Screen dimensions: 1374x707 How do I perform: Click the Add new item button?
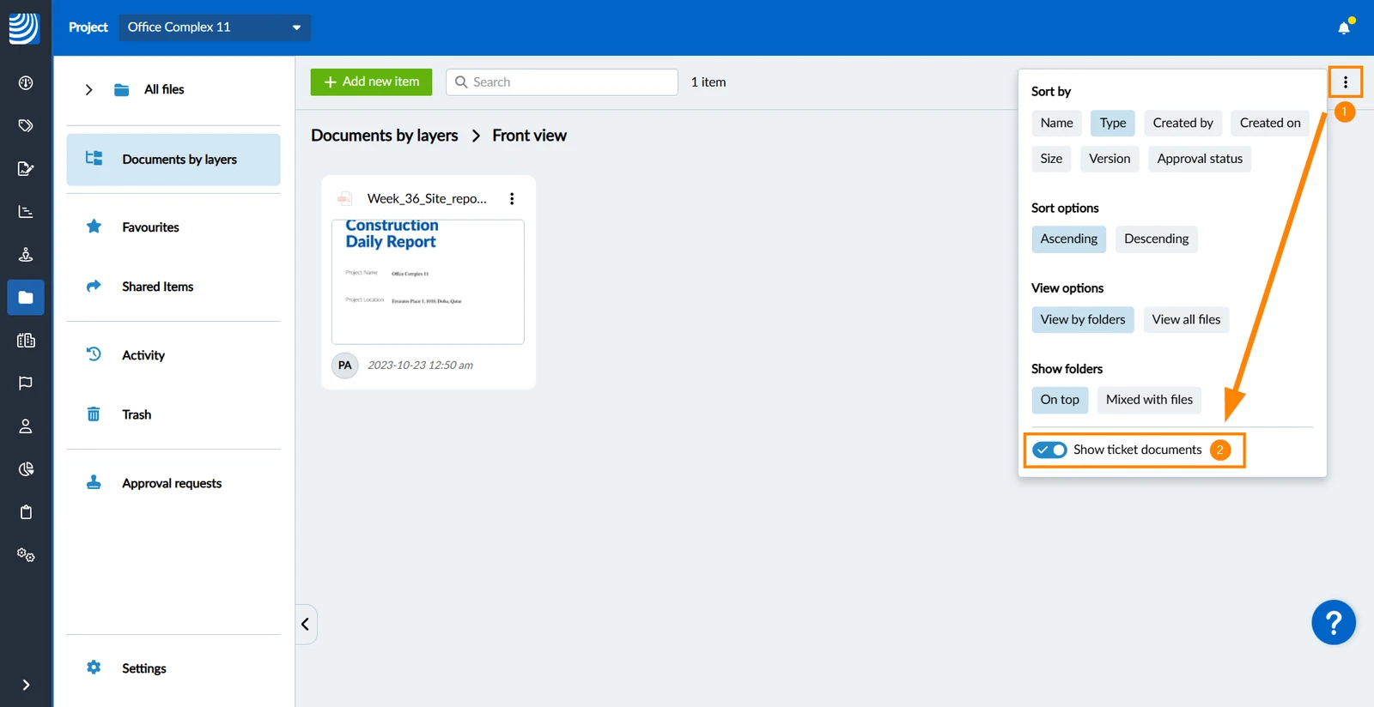click(x=371, y=82)
